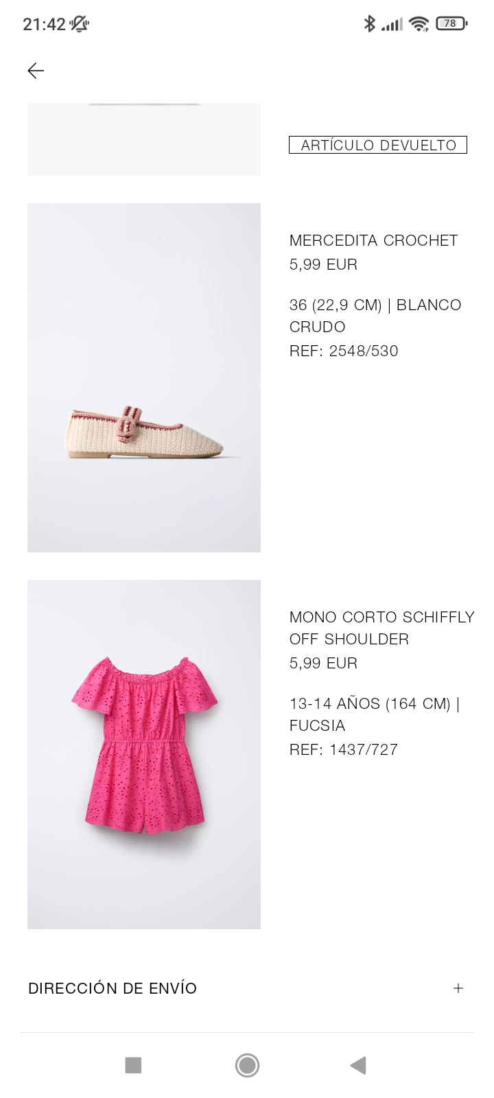Open the partially visible top product image
494x1098 pixels.
(x=144, y=139)
